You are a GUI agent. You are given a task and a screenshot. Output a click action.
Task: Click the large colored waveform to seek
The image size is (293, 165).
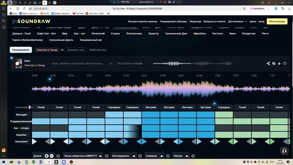161,89
